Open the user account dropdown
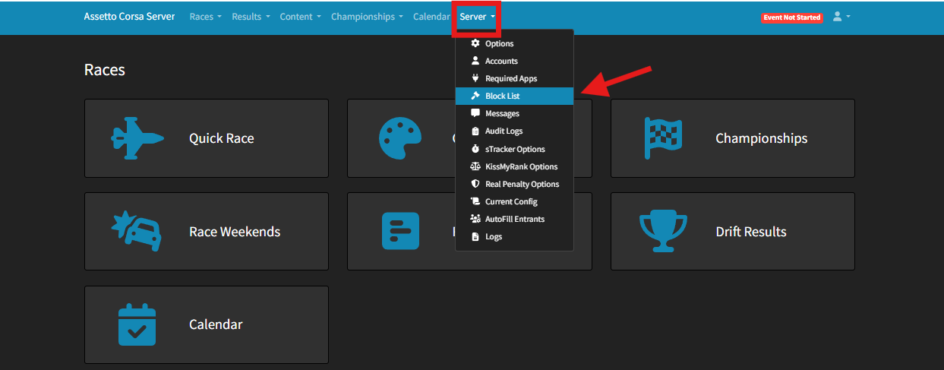The image size is (944, 370). coord(841,17)
